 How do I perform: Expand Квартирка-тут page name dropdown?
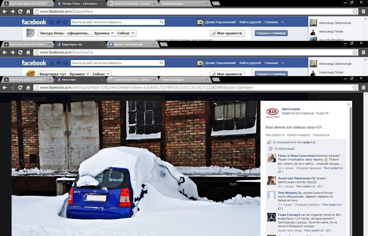[53, 74]
